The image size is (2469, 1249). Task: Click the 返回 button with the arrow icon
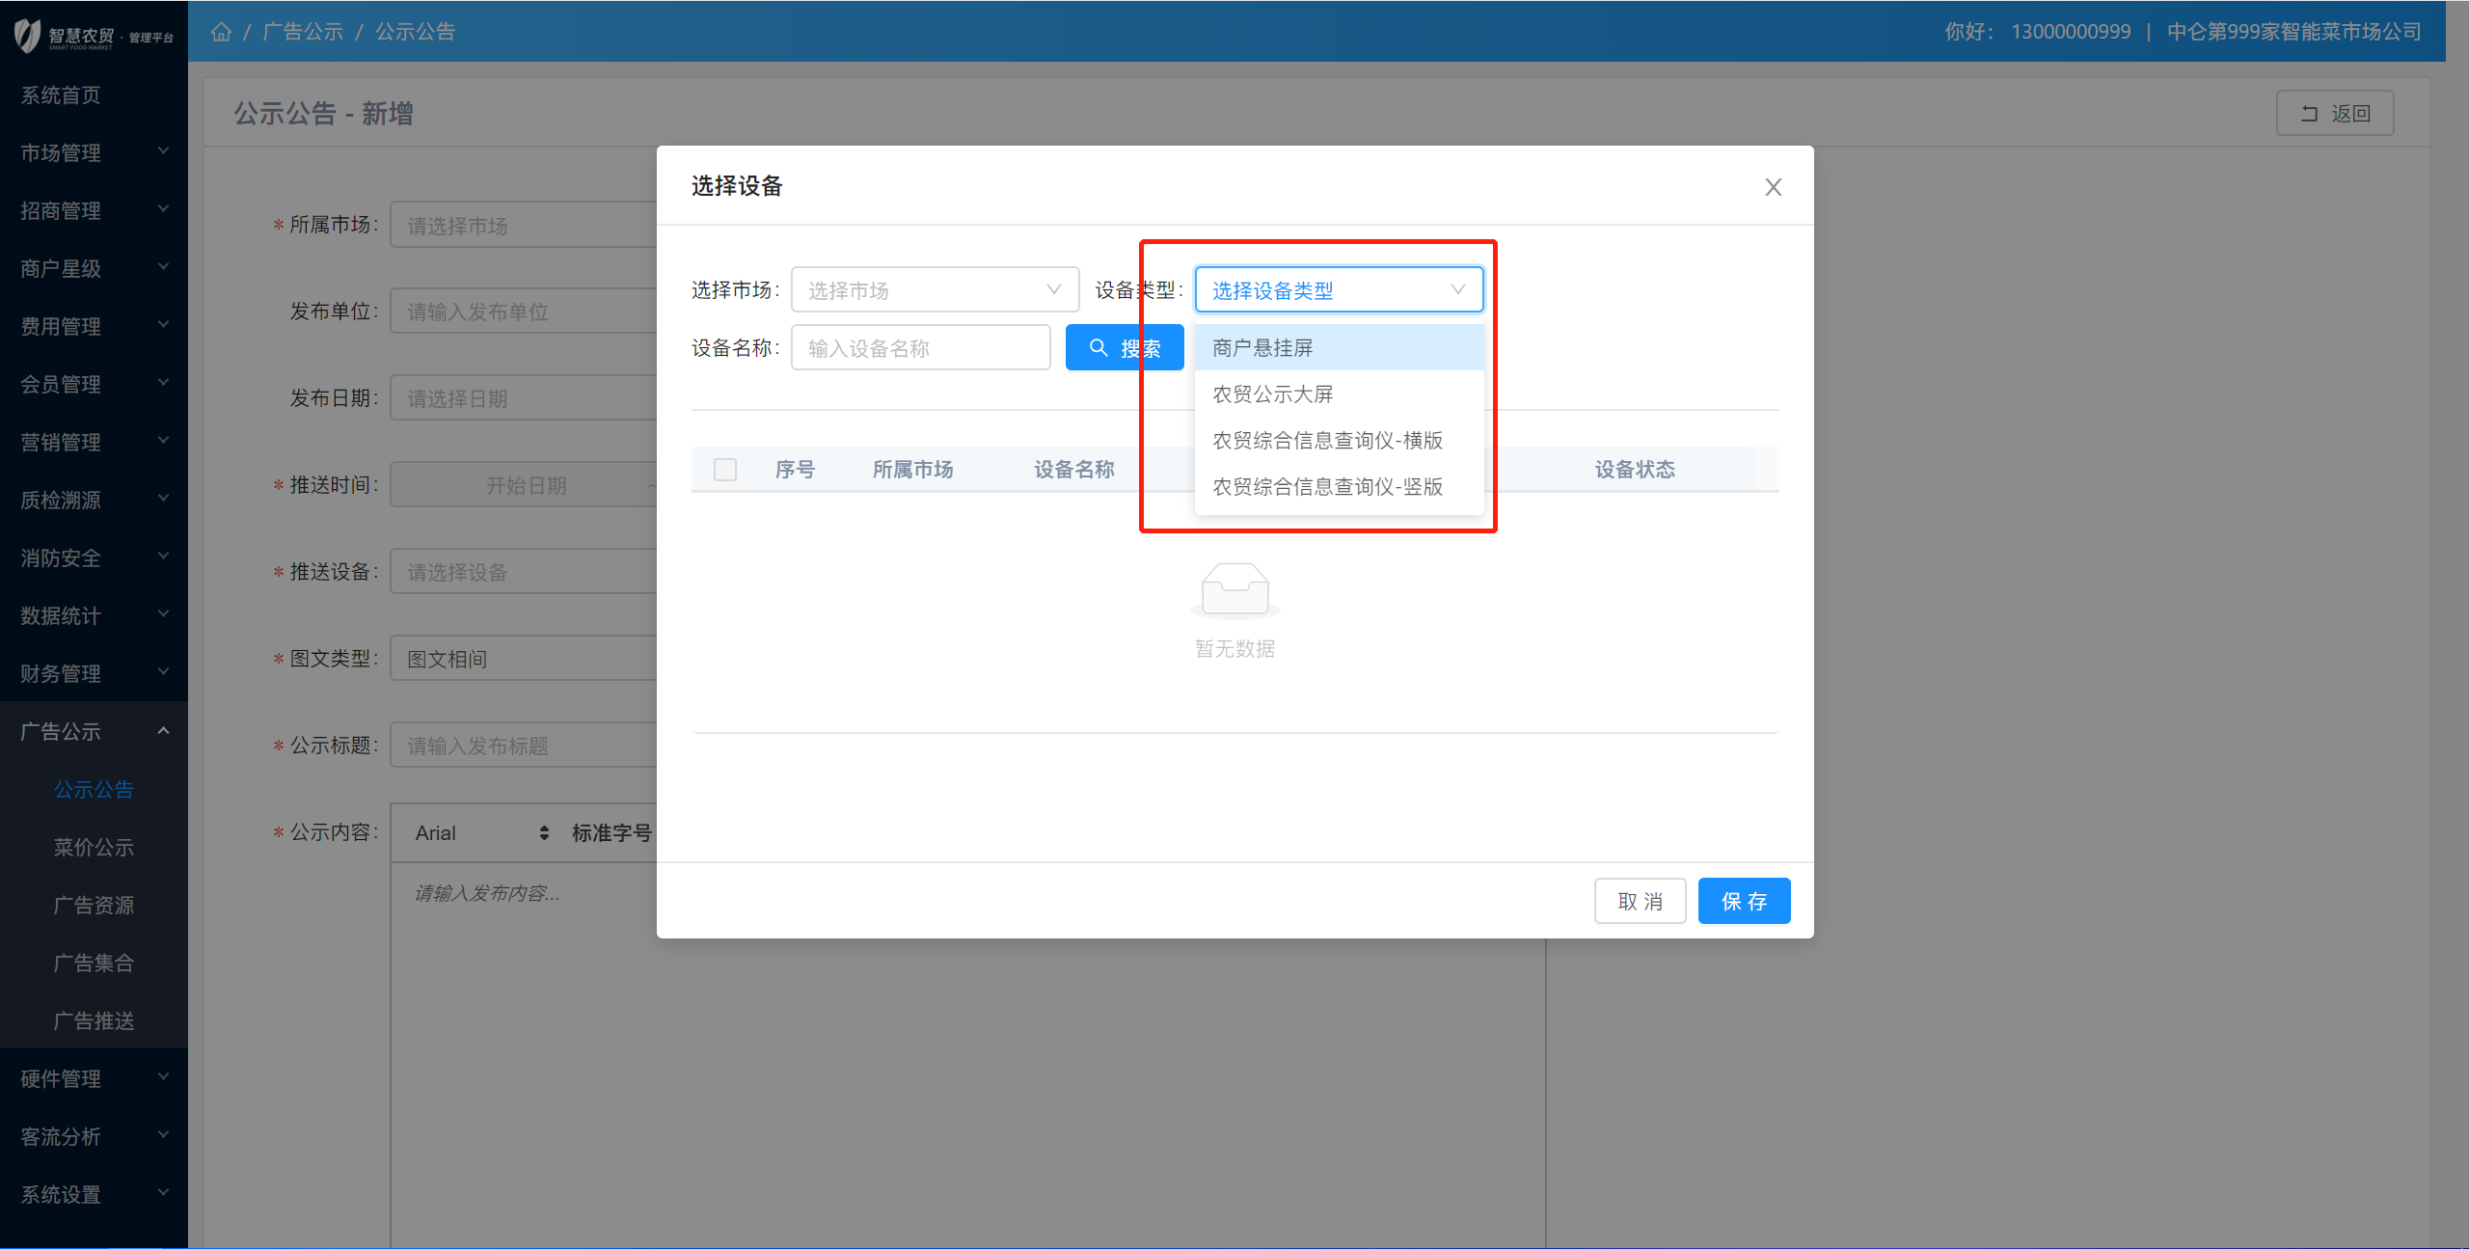click(2334, 114)
